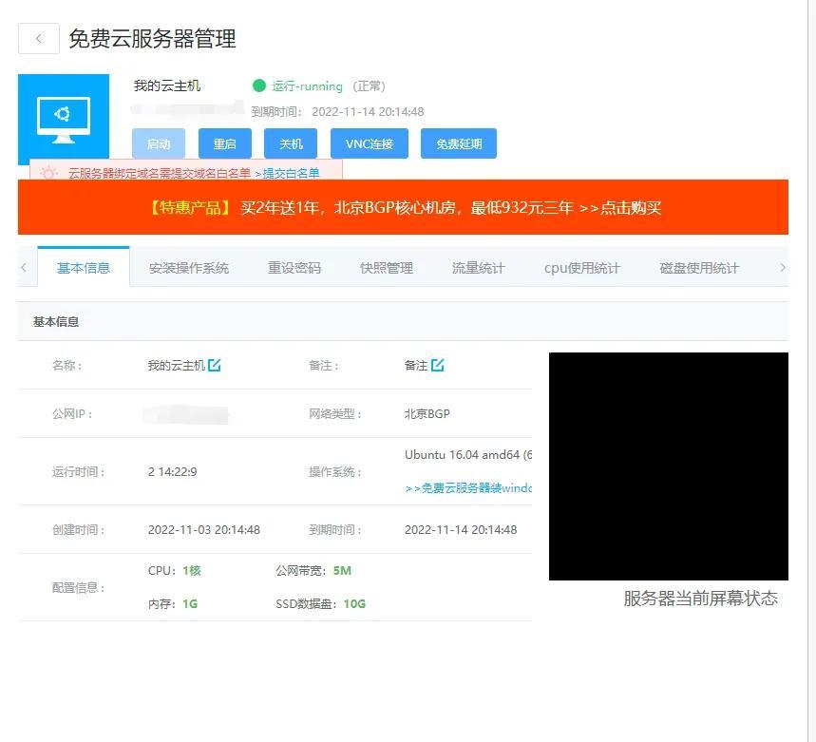
Task: Go back using the left chevron button
Action: [x=39, y=38]
